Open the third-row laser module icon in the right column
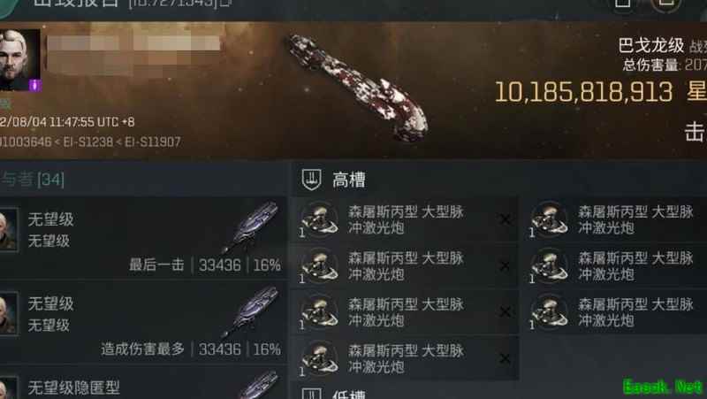 (550, 312)
